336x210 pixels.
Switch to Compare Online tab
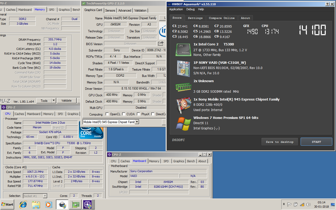pyautogui.click(x=222, y=18)
